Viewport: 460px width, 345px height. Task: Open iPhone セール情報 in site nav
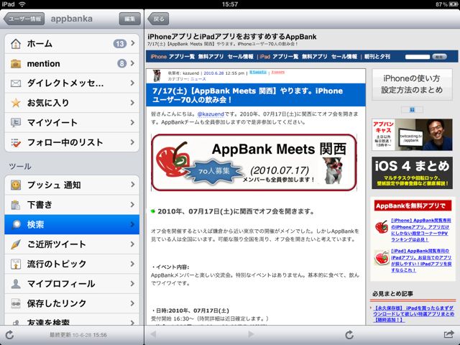[240, 57]
